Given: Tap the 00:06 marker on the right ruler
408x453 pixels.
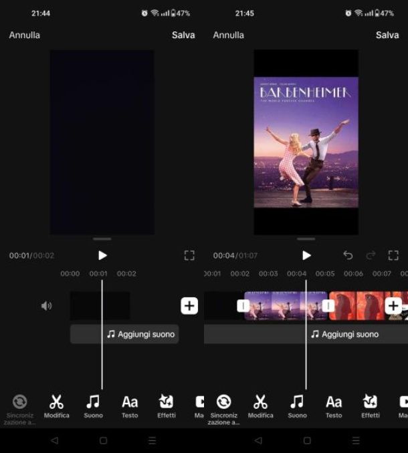Looking at the screenshot, I should click(353, 273).
